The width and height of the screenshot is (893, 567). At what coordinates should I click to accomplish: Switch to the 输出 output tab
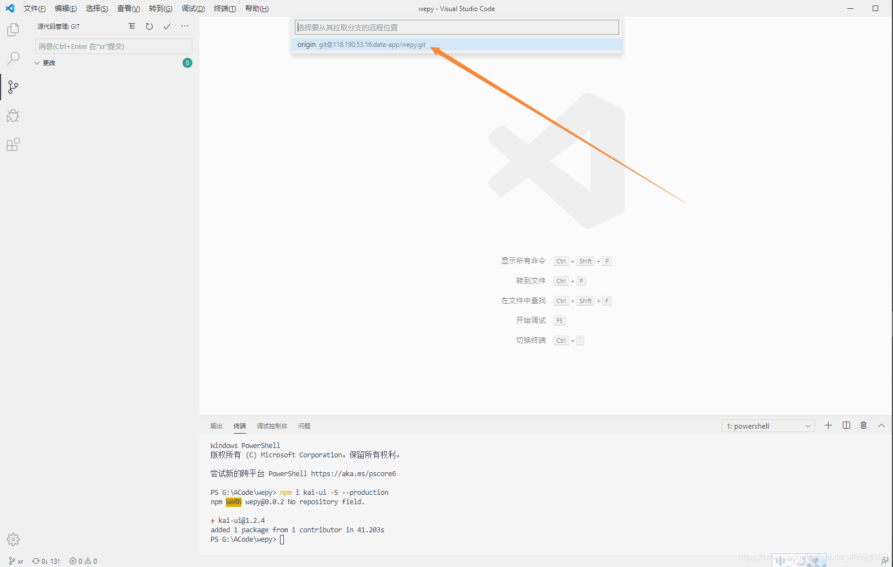click(x=216, y=426)
